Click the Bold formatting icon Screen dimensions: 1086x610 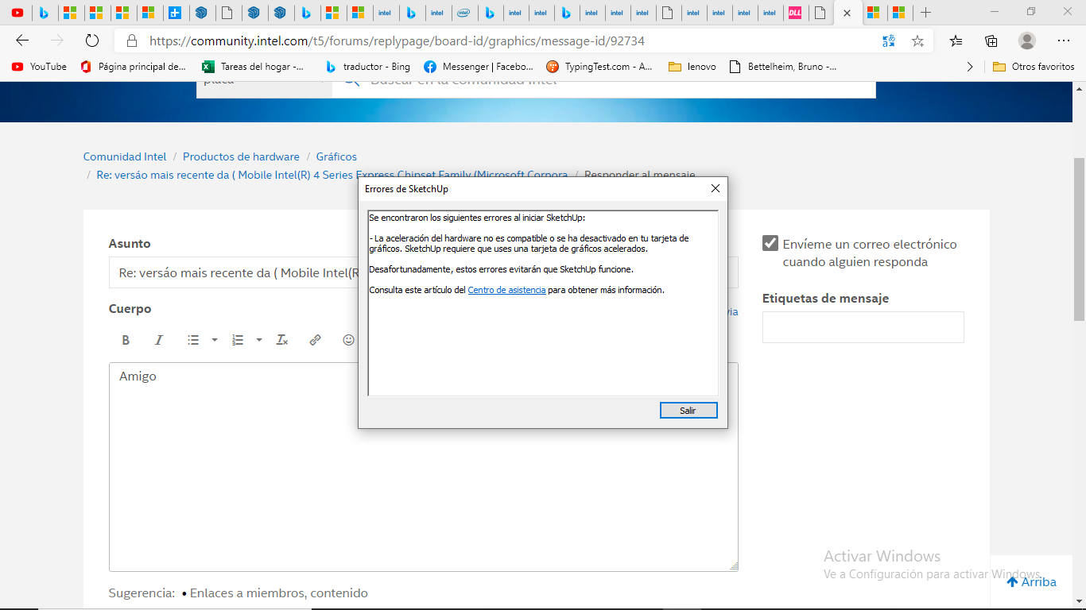click(126, 340)
